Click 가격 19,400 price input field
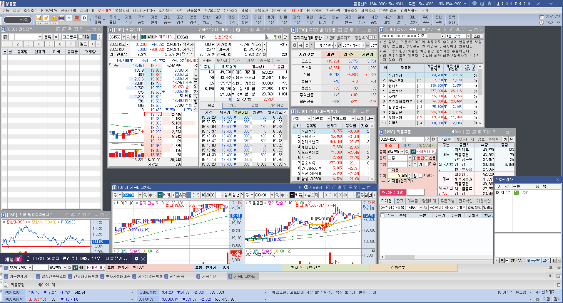 pos(397,176)
